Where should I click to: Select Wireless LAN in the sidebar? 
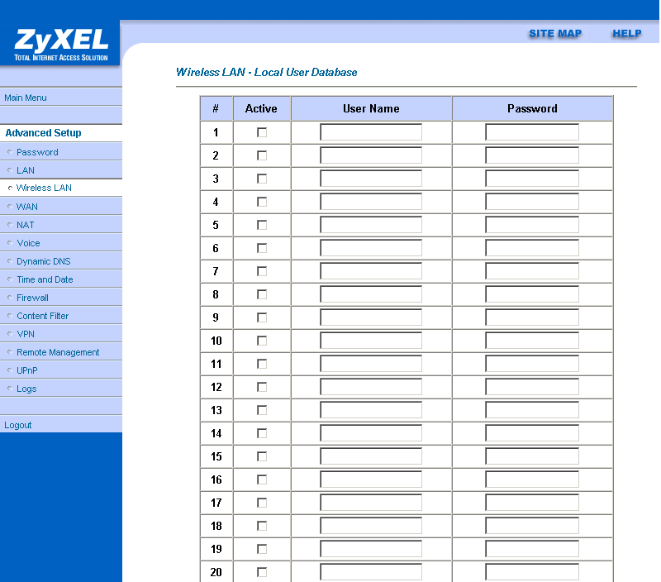click(44, 188)
